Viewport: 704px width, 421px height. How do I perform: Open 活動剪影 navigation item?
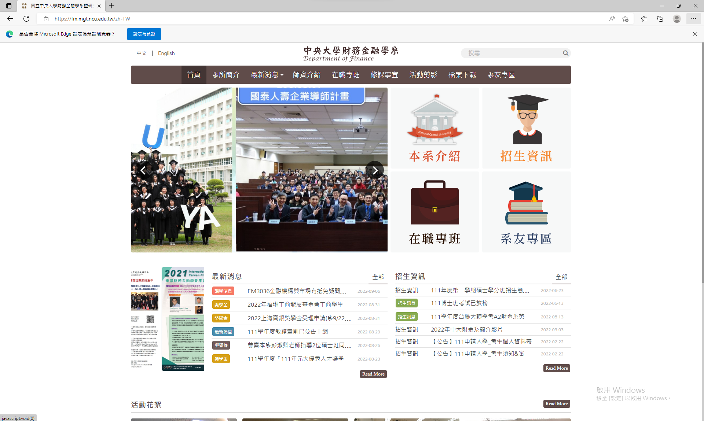pos(423,75)
